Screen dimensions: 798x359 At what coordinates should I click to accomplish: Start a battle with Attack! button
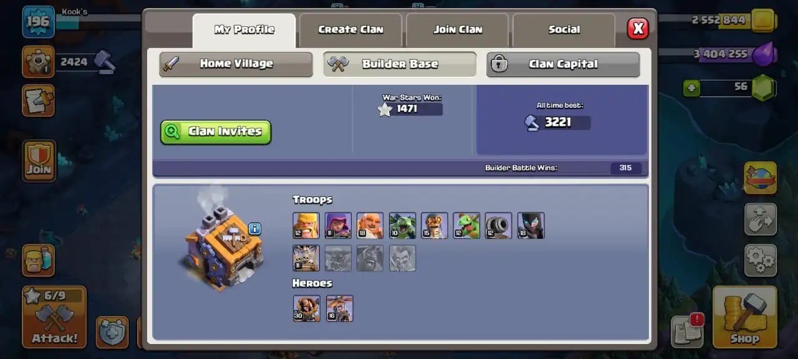pos(54,317)
